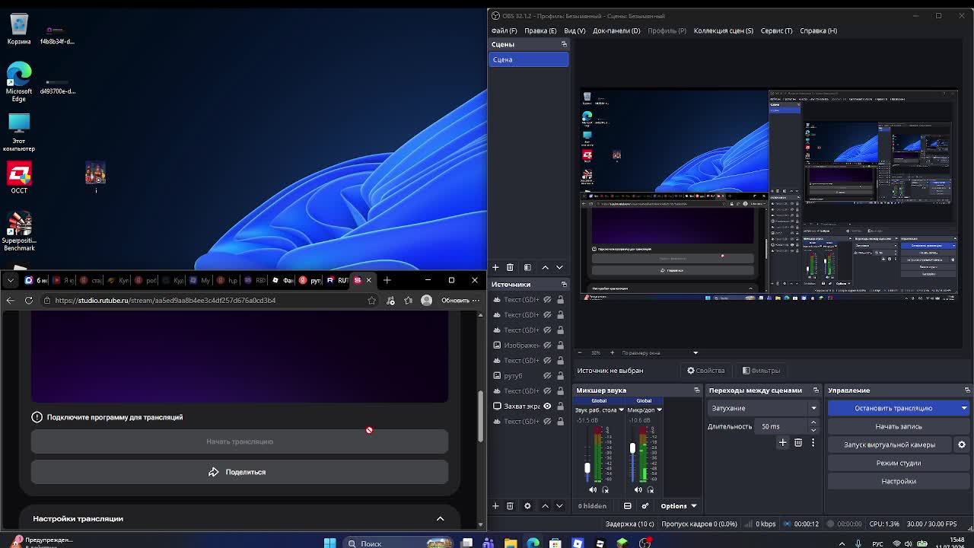Add a new scene in Сцены panel

[495, 267]
